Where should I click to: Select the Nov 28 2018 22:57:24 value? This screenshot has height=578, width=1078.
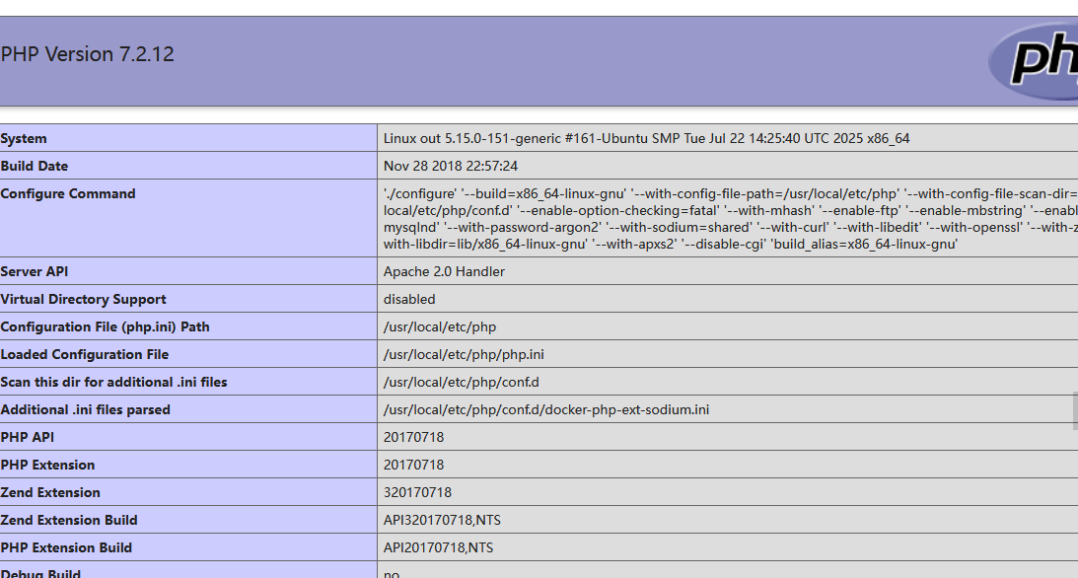coord(451,166)
